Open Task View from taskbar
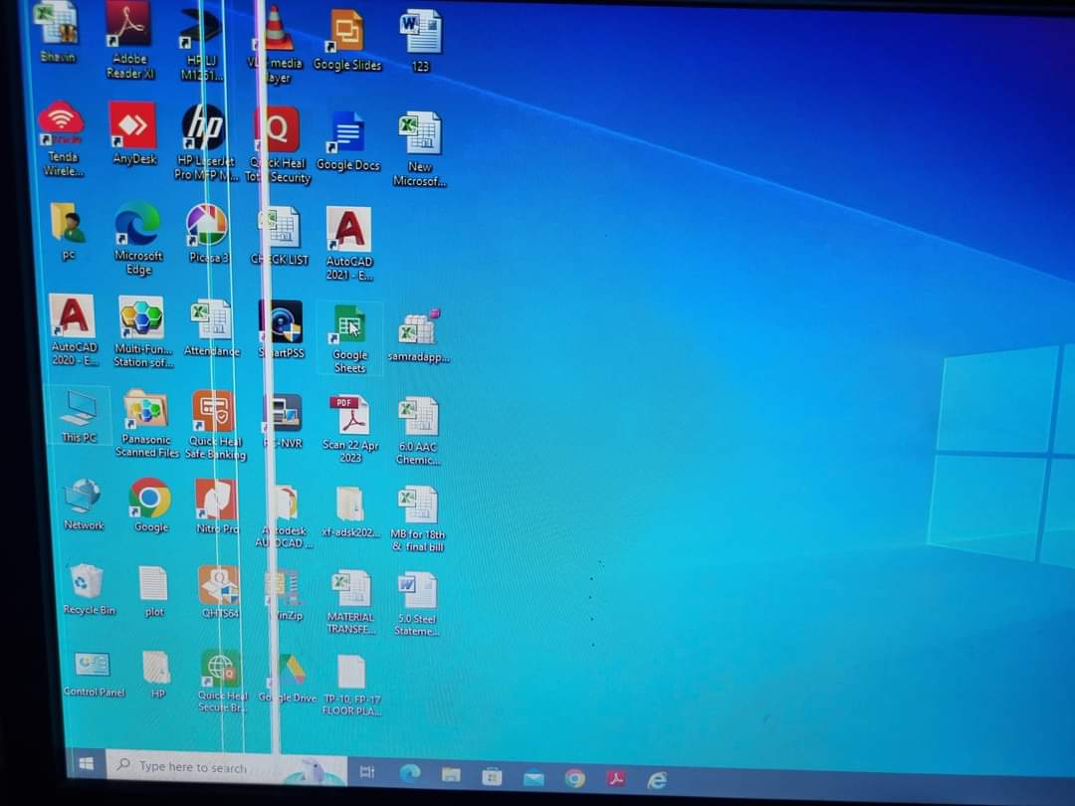 coord(367,772)
